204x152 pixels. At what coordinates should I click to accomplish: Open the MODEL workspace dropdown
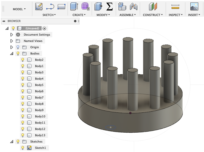[x=19, y=9]
